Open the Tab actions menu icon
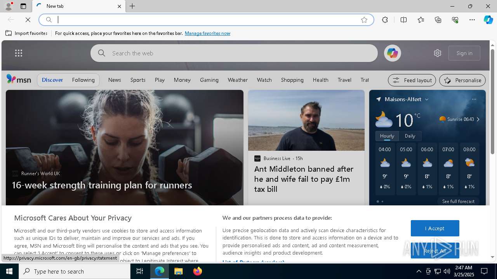Image resolution: width=497 pixels, height=279 pixels. click(x=23, y=6)
